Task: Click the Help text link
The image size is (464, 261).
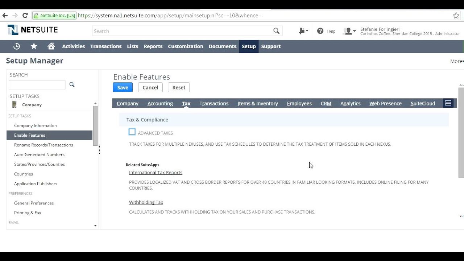Action: coord(331,31)
